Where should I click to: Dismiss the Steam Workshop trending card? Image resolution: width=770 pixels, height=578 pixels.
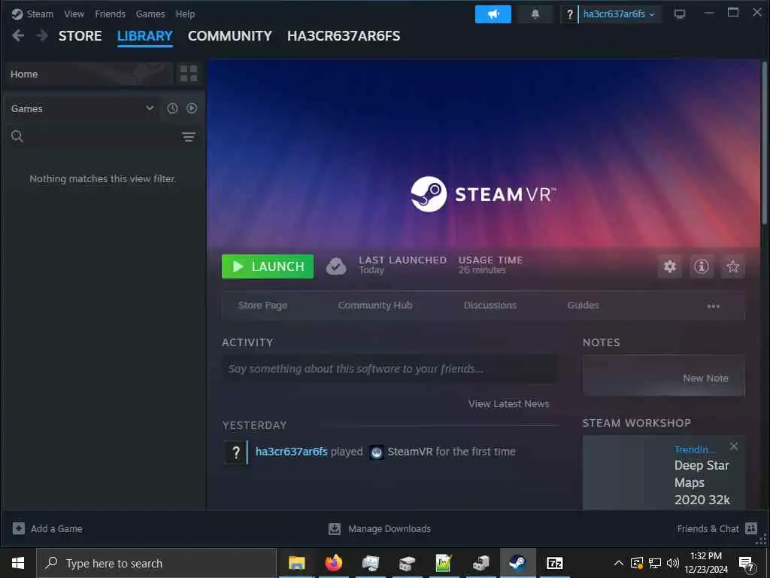[734, 446]
